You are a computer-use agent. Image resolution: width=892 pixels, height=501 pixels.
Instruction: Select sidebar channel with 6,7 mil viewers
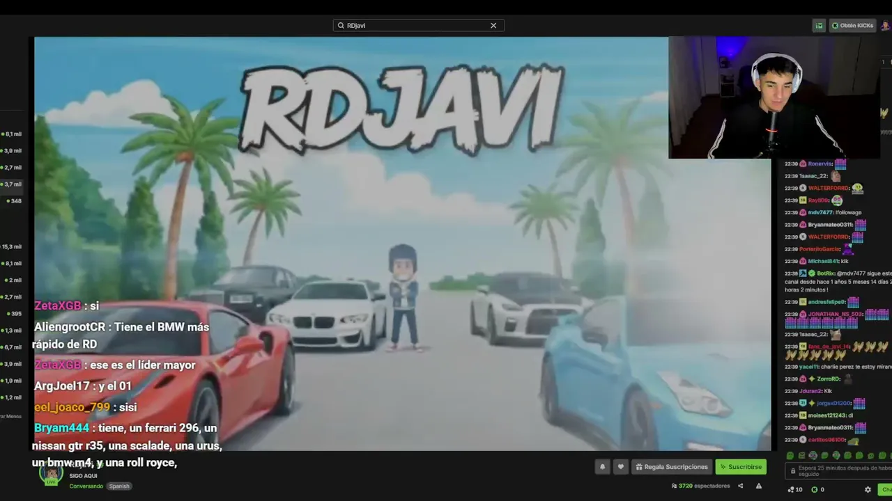tap(12, 347)
